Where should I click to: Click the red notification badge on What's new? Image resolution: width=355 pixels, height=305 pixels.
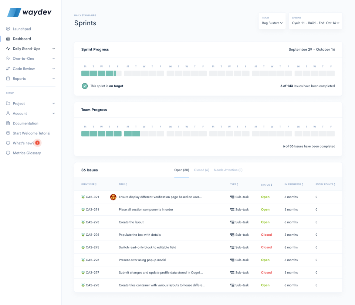38,143
